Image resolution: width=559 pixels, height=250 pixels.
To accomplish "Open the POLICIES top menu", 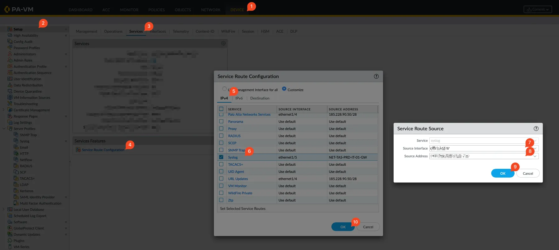I will click(x=156, y=10).
